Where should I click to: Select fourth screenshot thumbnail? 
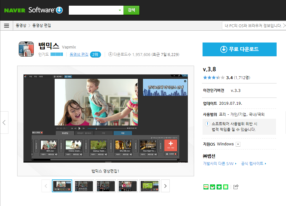[128, 186]
